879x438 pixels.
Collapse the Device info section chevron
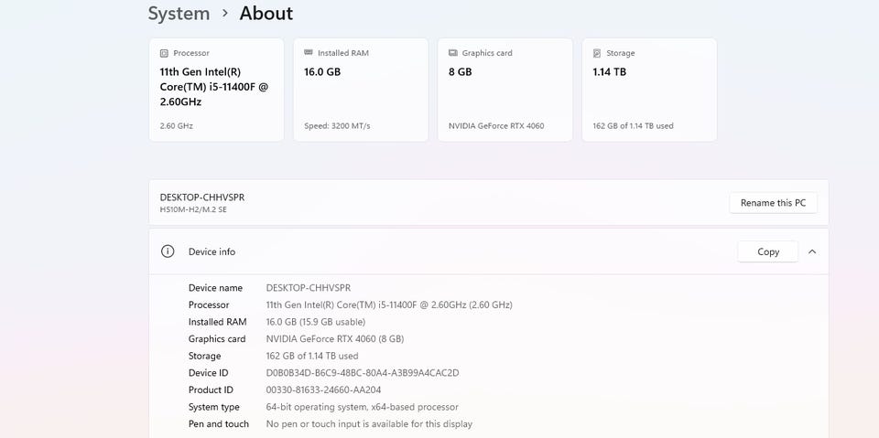point(812,252)
